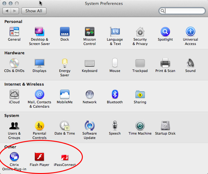Minimize the System Preferences window
Viewport: 208px width, 174px height.
pyautogui.click(x=11, y=3)
